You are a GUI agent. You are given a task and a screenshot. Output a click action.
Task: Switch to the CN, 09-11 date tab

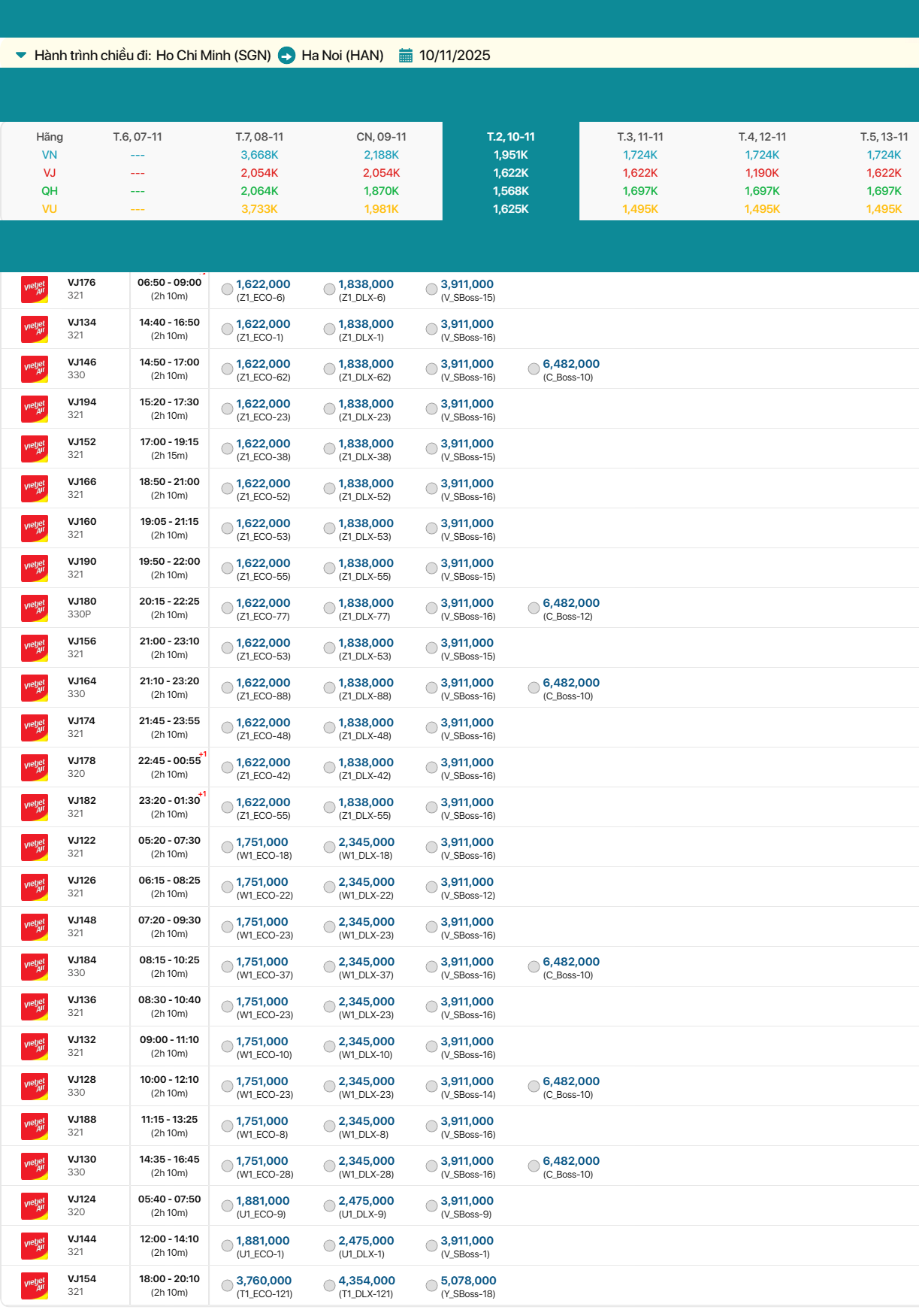pos(381,137)
